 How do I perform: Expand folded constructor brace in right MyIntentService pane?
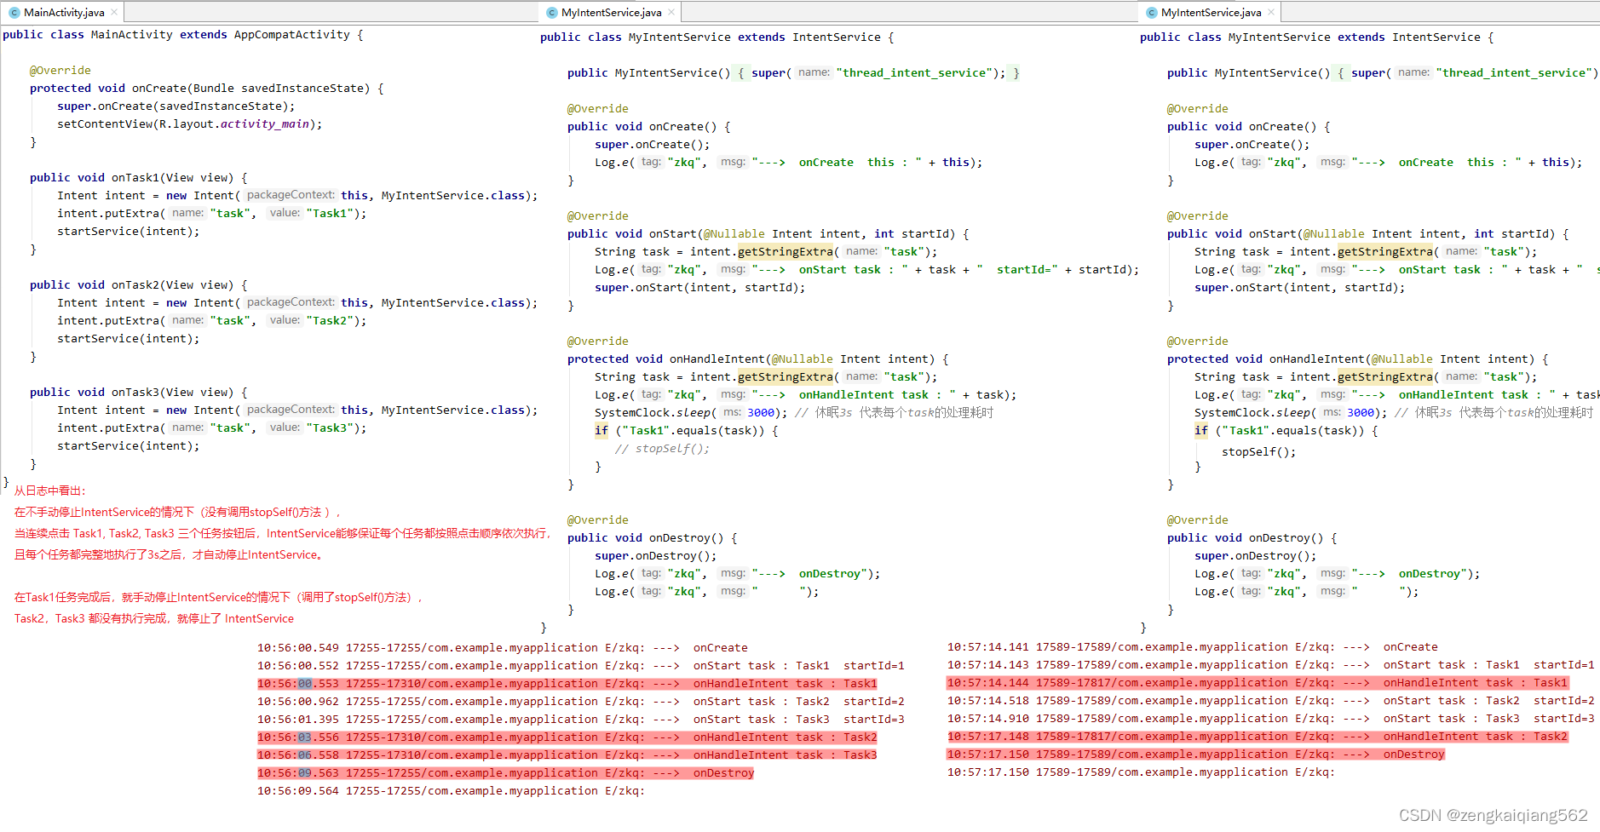click(1341, 73)
